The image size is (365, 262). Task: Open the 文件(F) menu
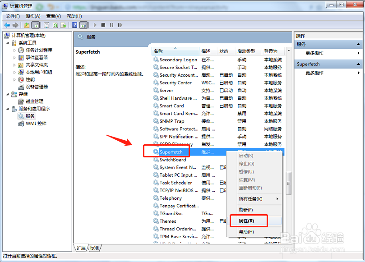[x=13, y=16]
